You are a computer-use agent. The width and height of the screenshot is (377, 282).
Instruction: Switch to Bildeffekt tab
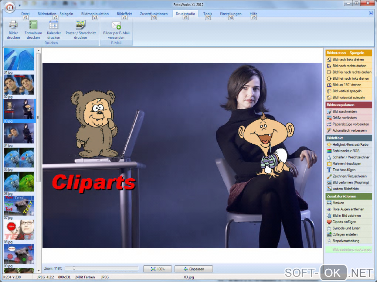pyautogui.click(x=124, y=14)
